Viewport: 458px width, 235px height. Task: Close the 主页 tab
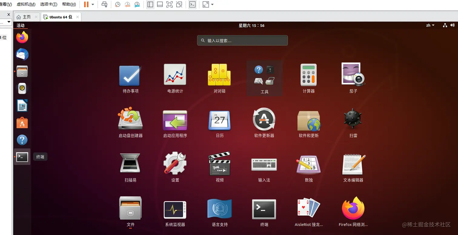pyautogui.click(x=36, y=17)
